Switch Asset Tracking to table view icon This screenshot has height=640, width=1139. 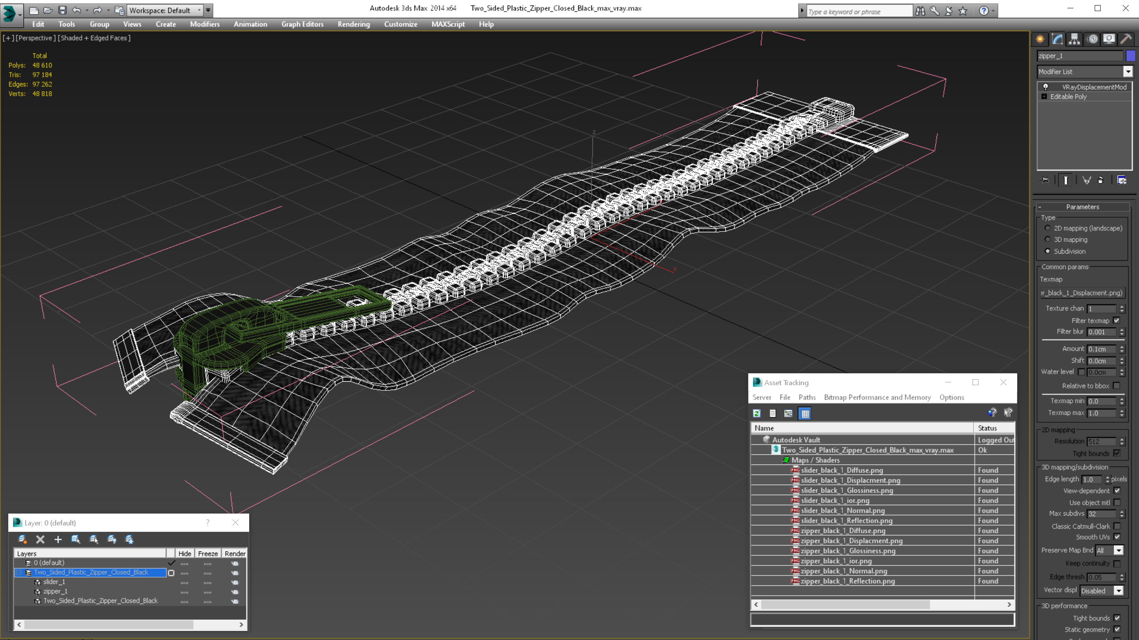tap(805, 413)
